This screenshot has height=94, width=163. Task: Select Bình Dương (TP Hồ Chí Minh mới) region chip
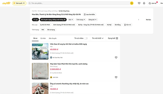click(x=64, y=25)
